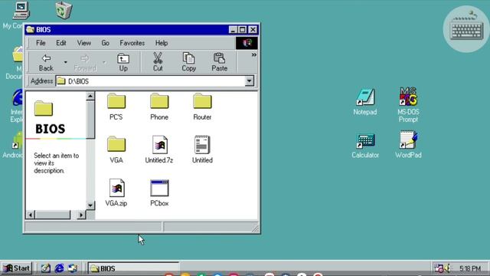Select the Untitled text document
The image size is (490, 276).
(202, 149)
